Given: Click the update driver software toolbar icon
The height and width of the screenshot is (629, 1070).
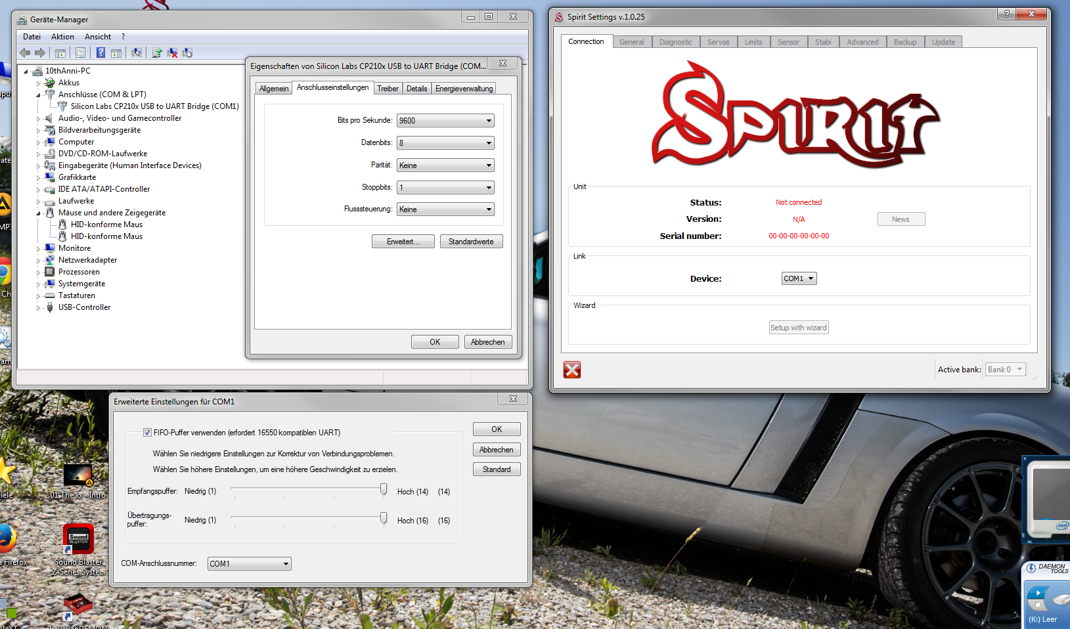Looking at the screenshot, I should point(157,53).
